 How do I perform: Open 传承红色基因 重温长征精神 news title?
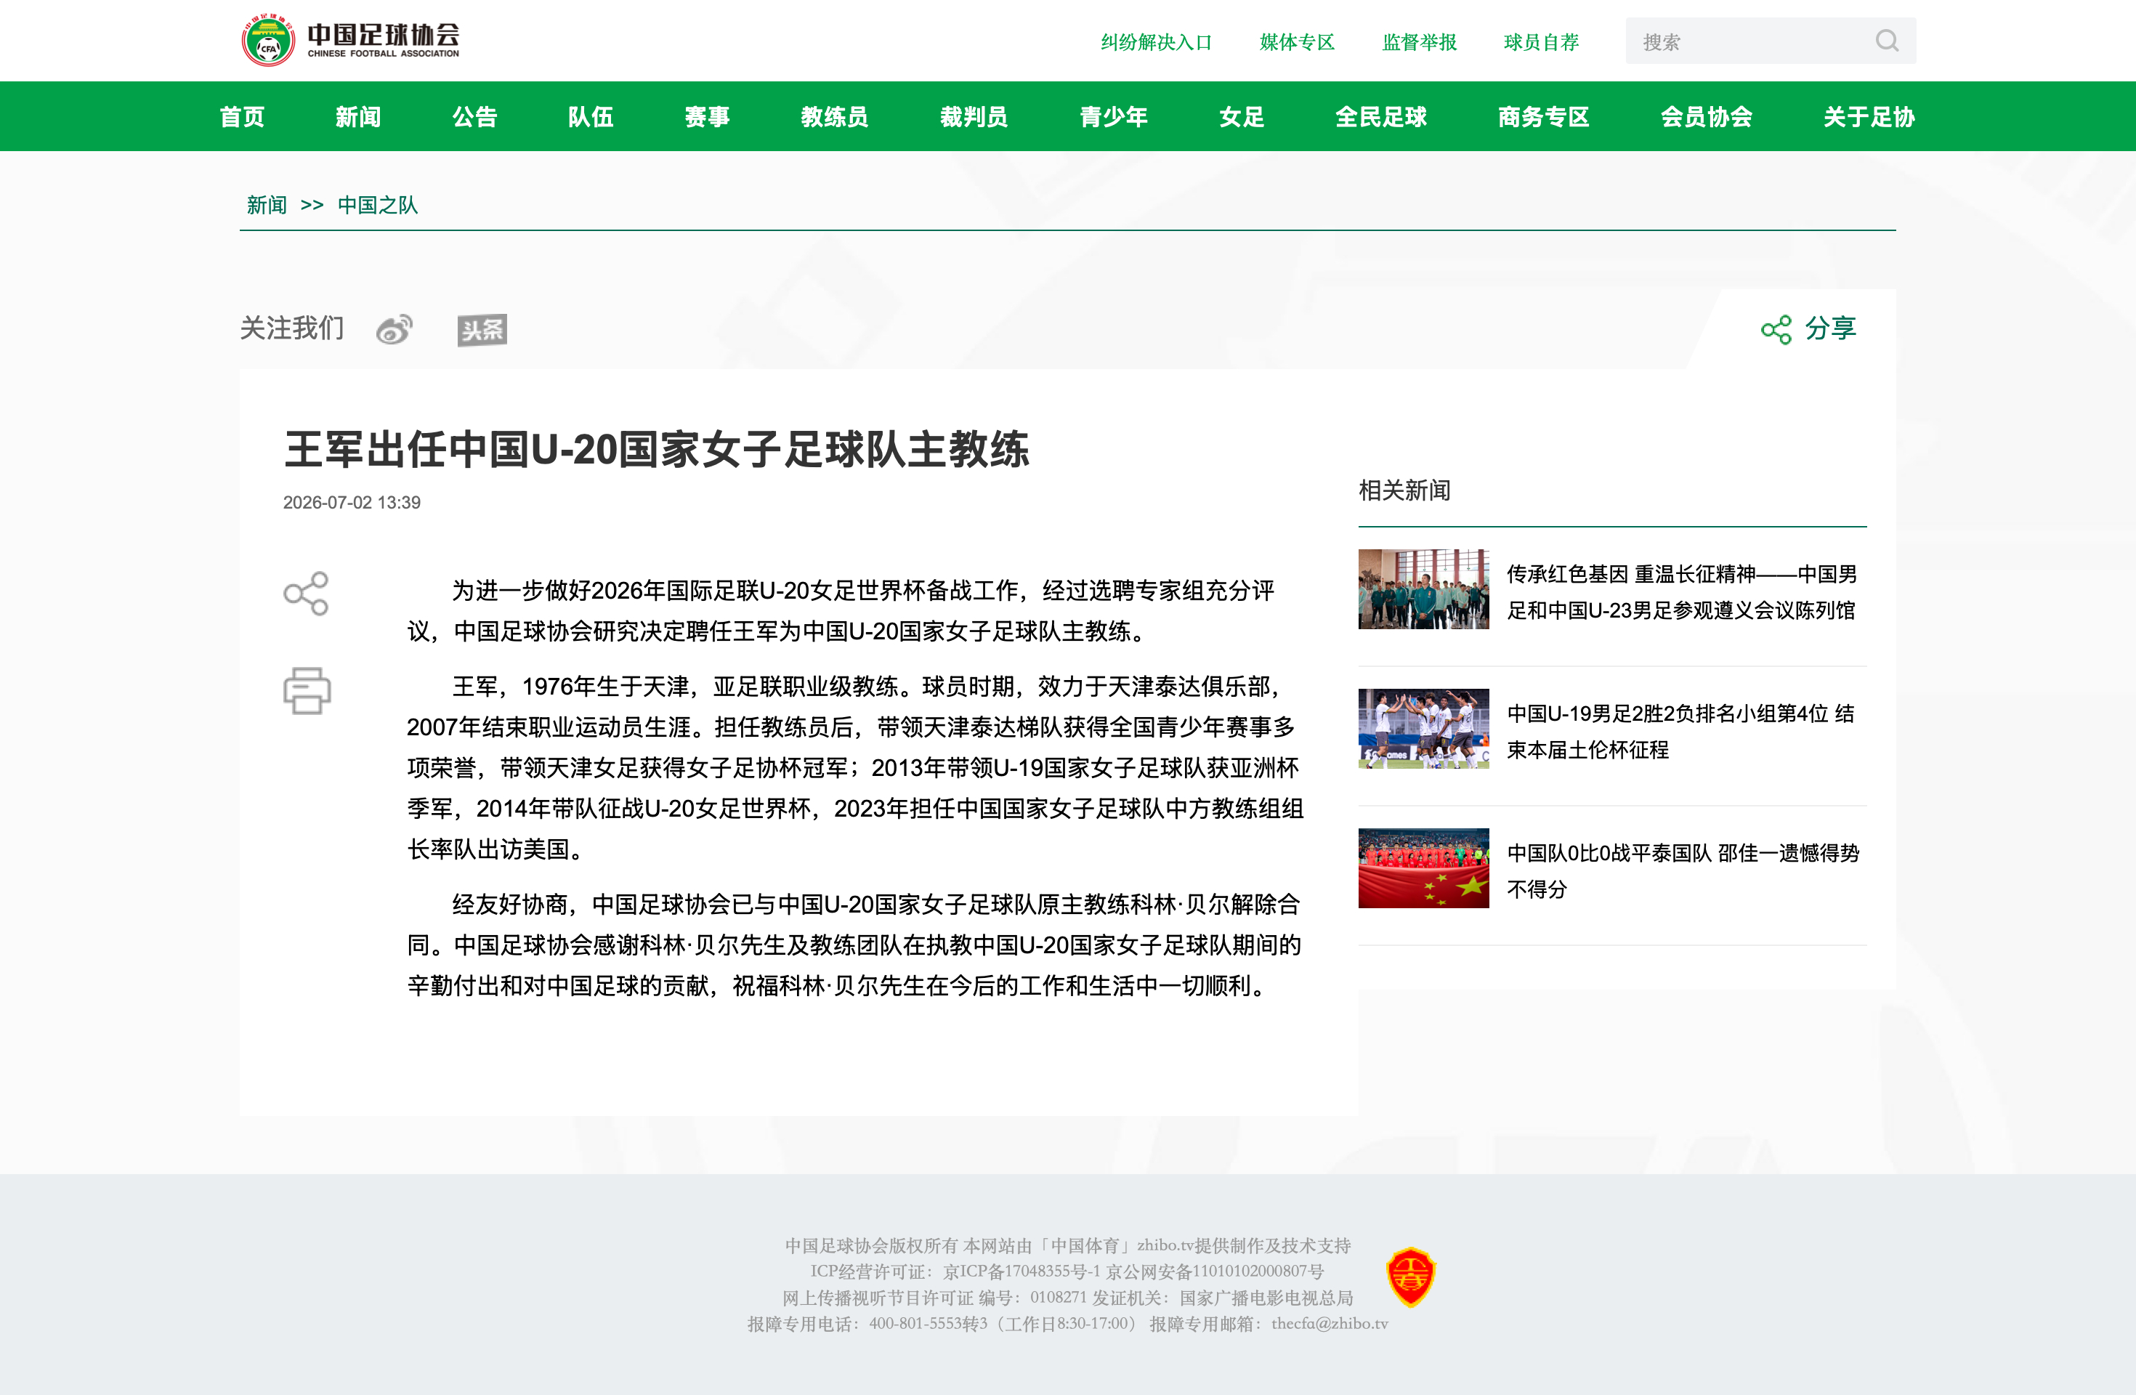(x=1682, y=591)
